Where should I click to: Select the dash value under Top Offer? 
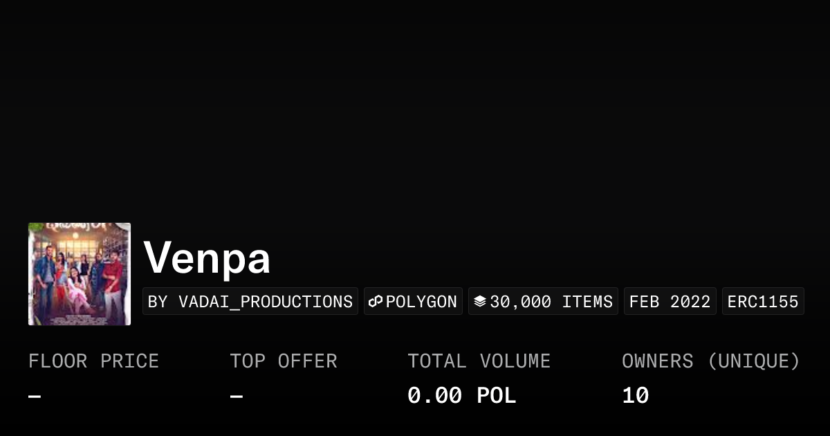click(237, 397)
